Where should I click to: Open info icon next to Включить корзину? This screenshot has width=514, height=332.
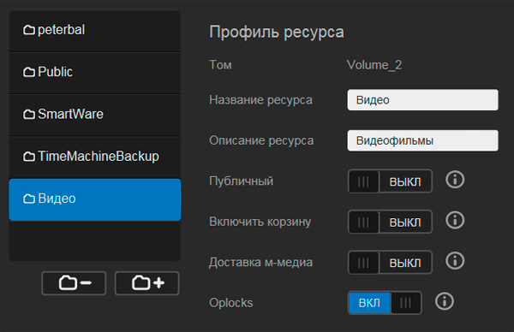click(455, 220)
